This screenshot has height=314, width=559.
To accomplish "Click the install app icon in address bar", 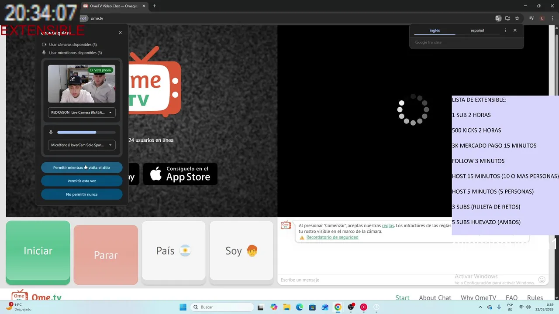I will point(507,18).
